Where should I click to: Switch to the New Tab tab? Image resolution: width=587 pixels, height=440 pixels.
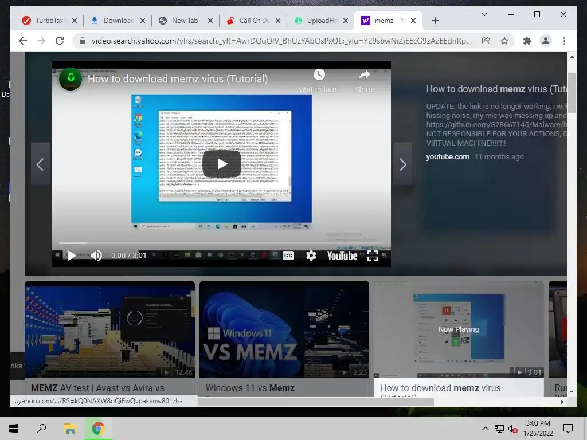coord(185,21)
